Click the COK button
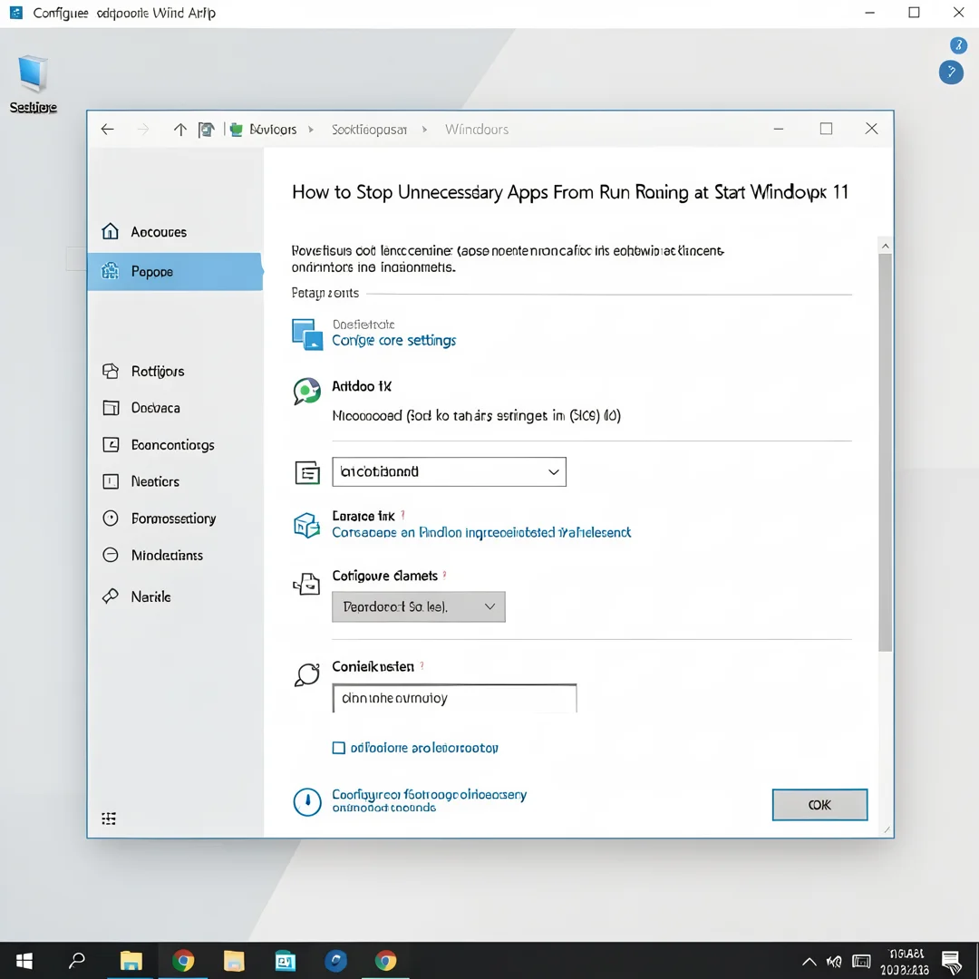The image size is (979, 979). pyautogui.click(x=819, y=805)
